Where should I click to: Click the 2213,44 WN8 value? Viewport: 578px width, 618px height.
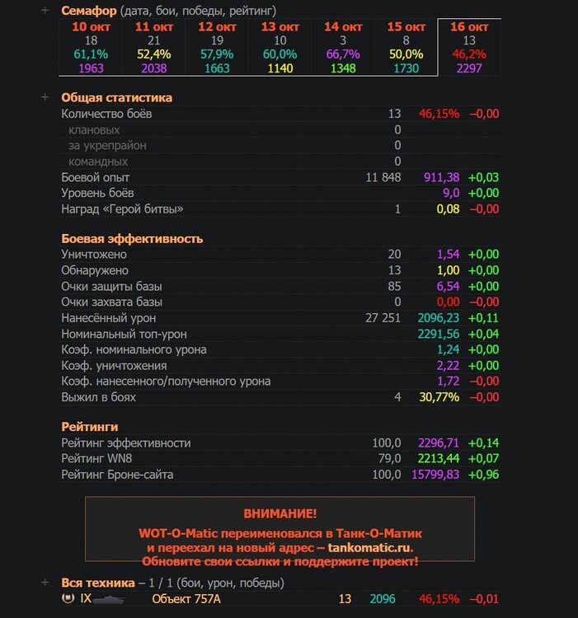(439, 458)
